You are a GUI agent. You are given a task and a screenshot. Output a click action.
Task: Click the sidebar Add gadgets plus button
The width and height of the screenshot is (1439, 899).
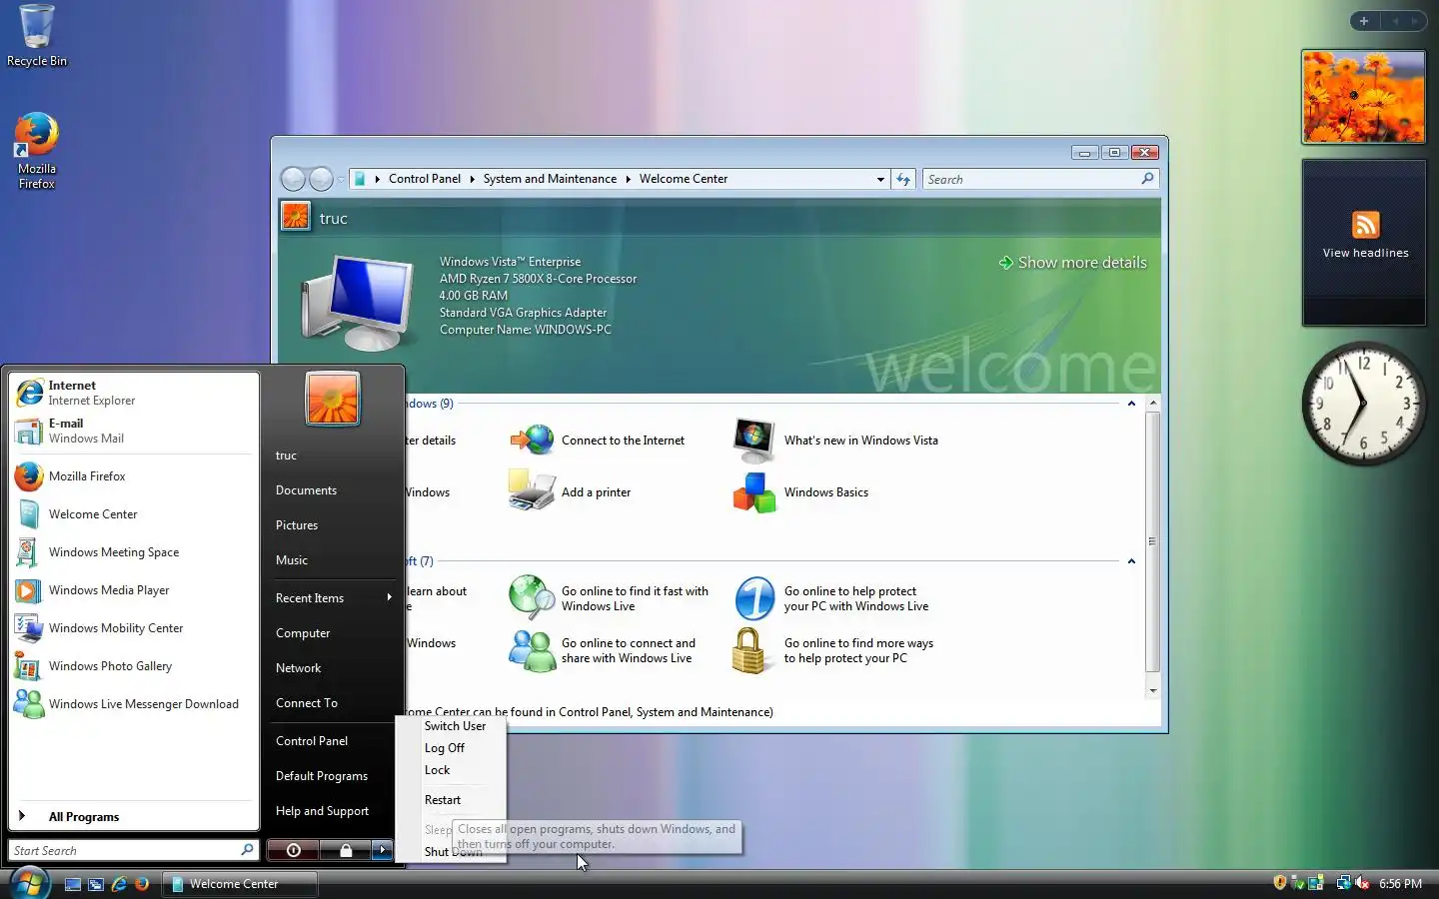[1364, 21]
